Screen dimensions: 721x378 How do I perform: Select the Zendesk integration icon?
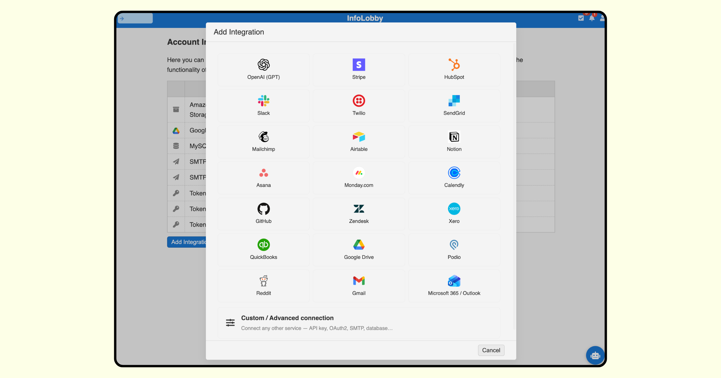pyautogui.click(x=359, y=209)
